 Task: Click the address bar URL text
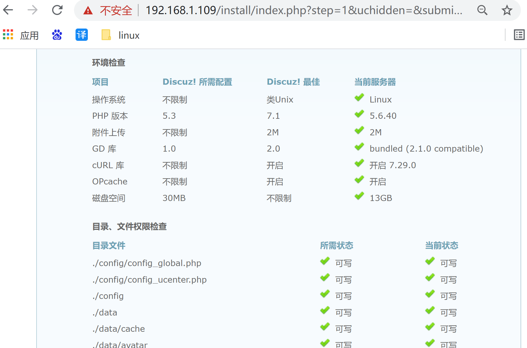(x=304, y=10)
